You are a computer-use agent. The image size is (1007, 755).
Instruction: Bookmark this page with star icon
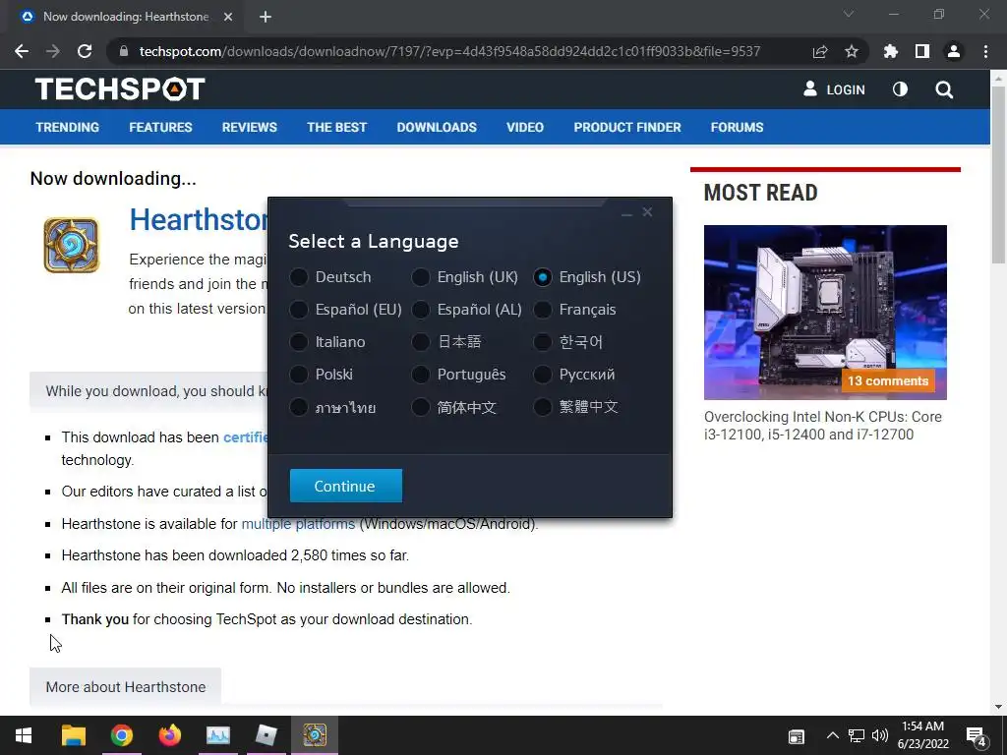852,51
